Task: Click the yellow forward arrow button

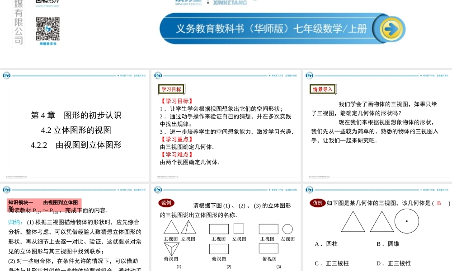Action: 391,28
